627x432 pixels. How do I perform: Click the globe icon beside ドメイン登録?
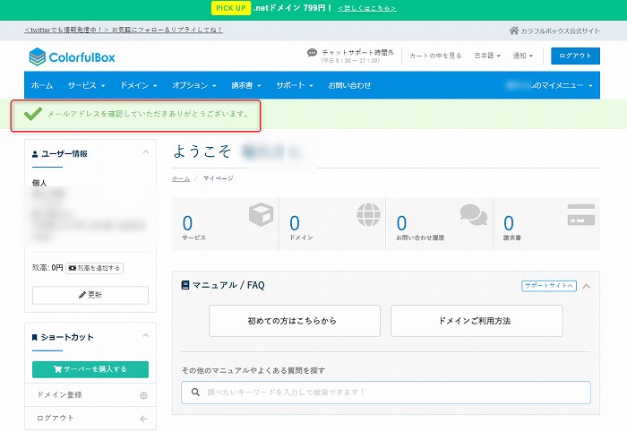pos(143,395)
